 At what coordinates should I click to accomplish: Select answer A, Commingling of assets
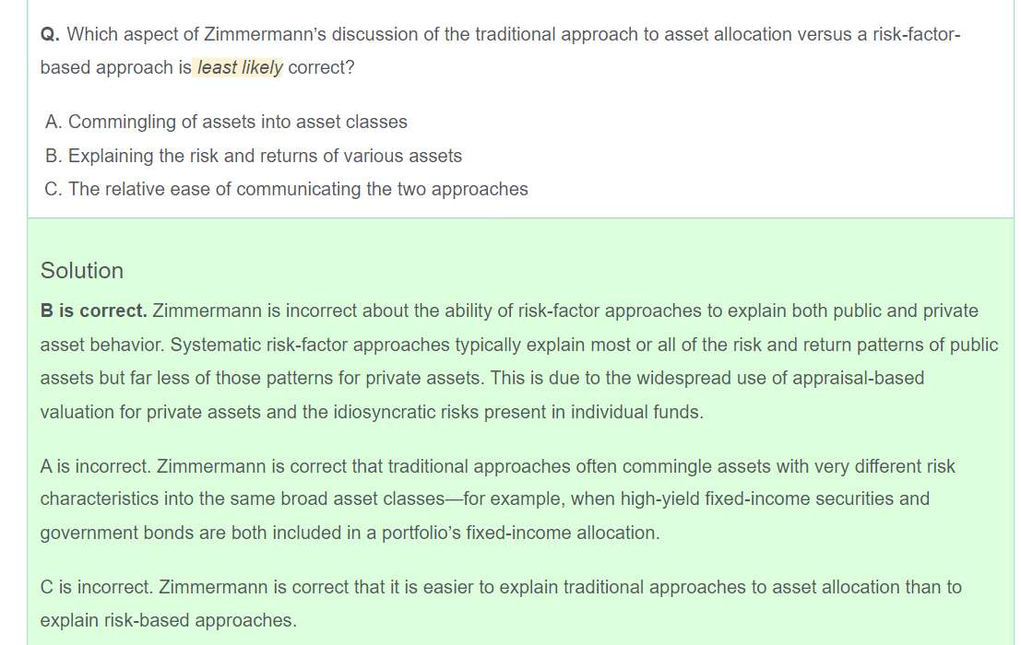click(x=226, y=122)
